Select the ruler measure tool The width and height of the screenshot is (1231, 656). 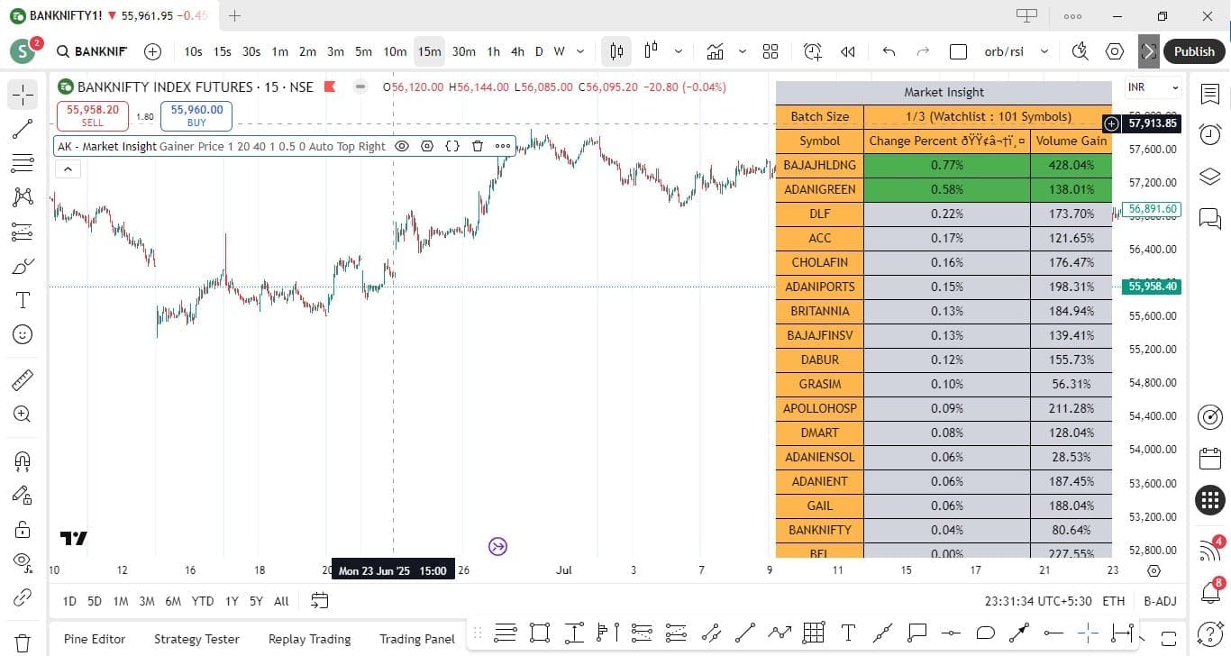pos(23,379)
